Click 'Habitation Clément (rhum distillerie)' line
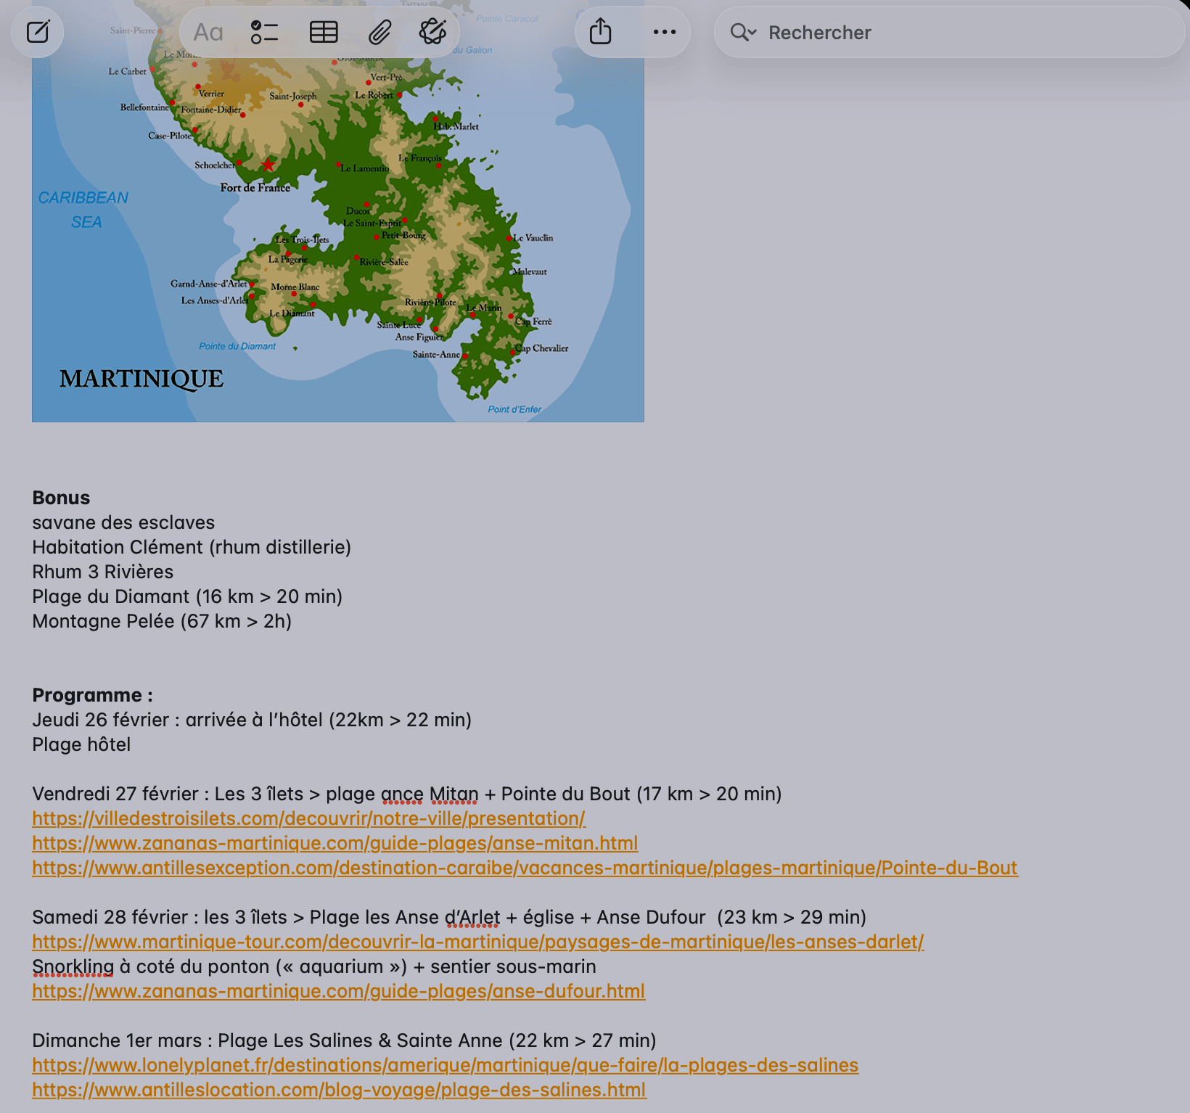This screenshot has height=1113, width=1190. pyautogui.click(x=192, y=547)
